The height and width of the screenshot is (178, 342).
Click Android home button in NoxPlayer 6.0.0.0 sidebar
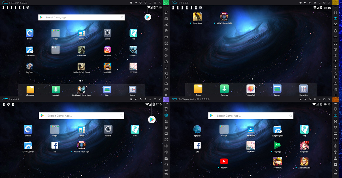point(166,84)
